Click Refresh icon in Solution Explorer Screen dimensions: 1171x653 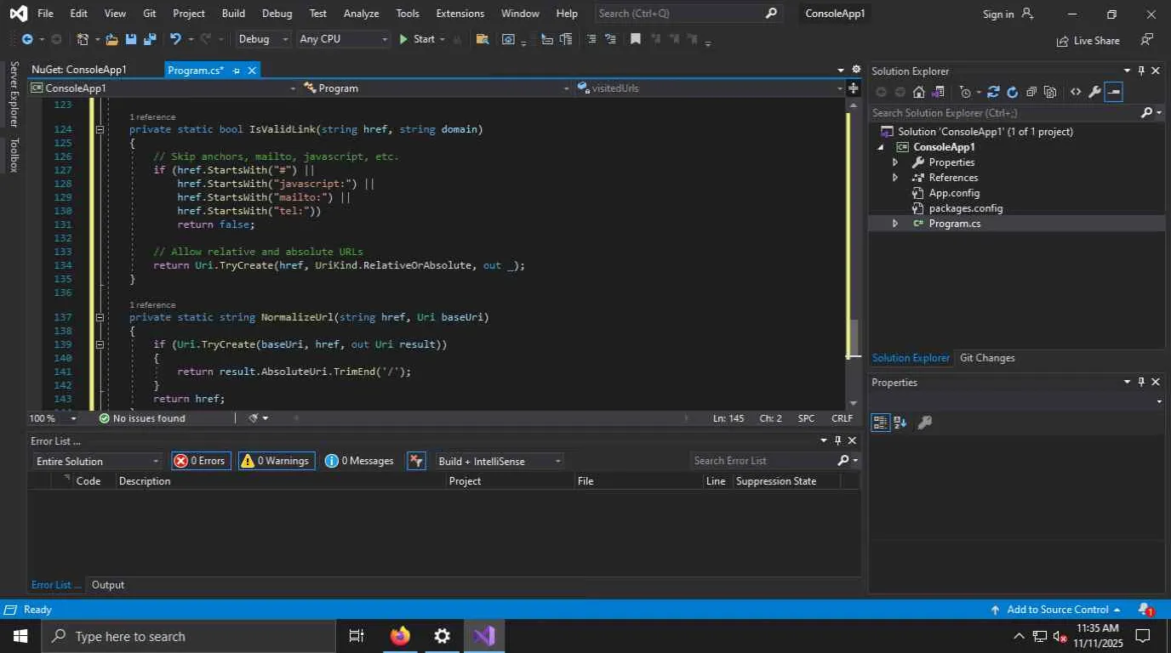1012,92
